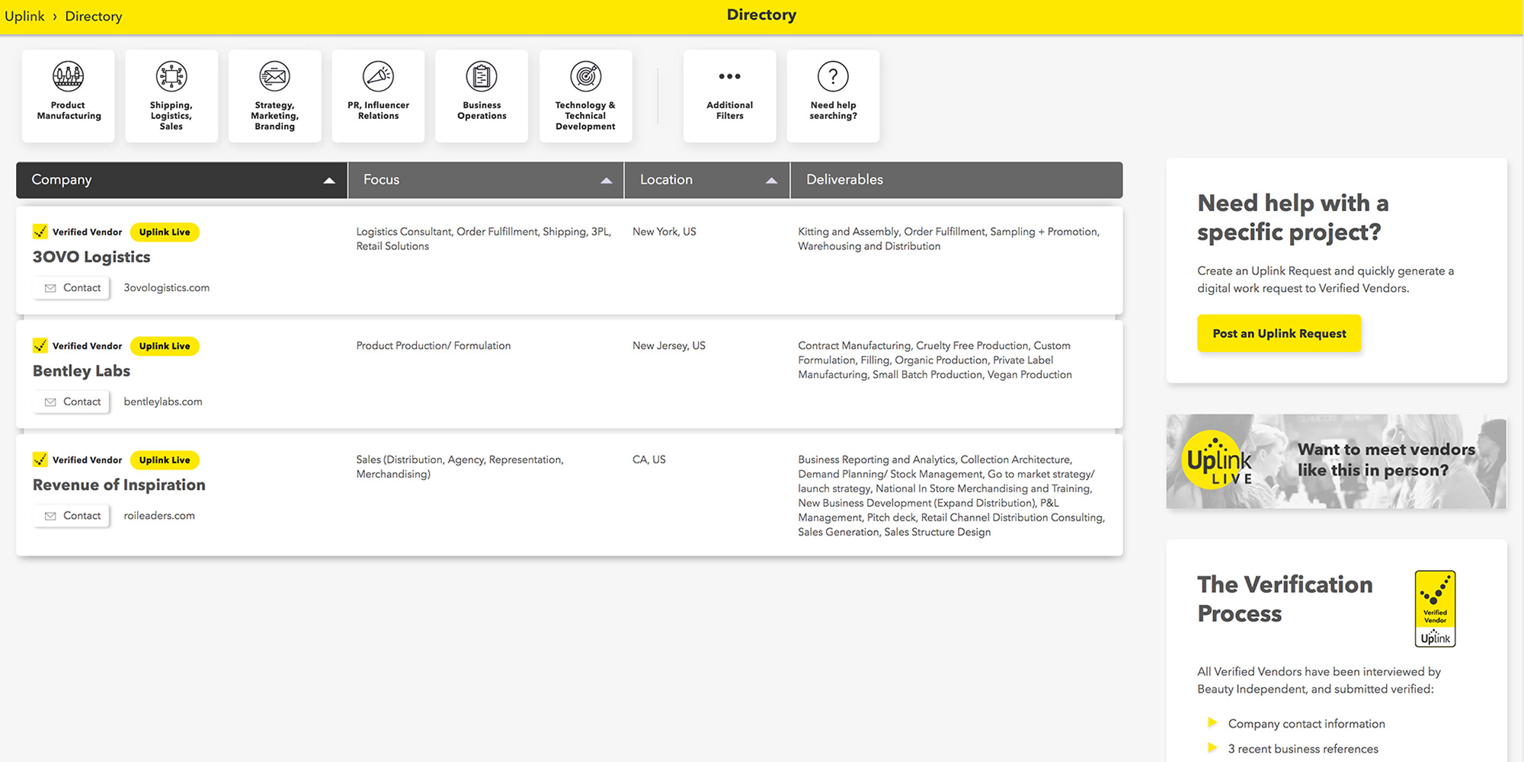Click 'CA, US' location text

[648, 459]
